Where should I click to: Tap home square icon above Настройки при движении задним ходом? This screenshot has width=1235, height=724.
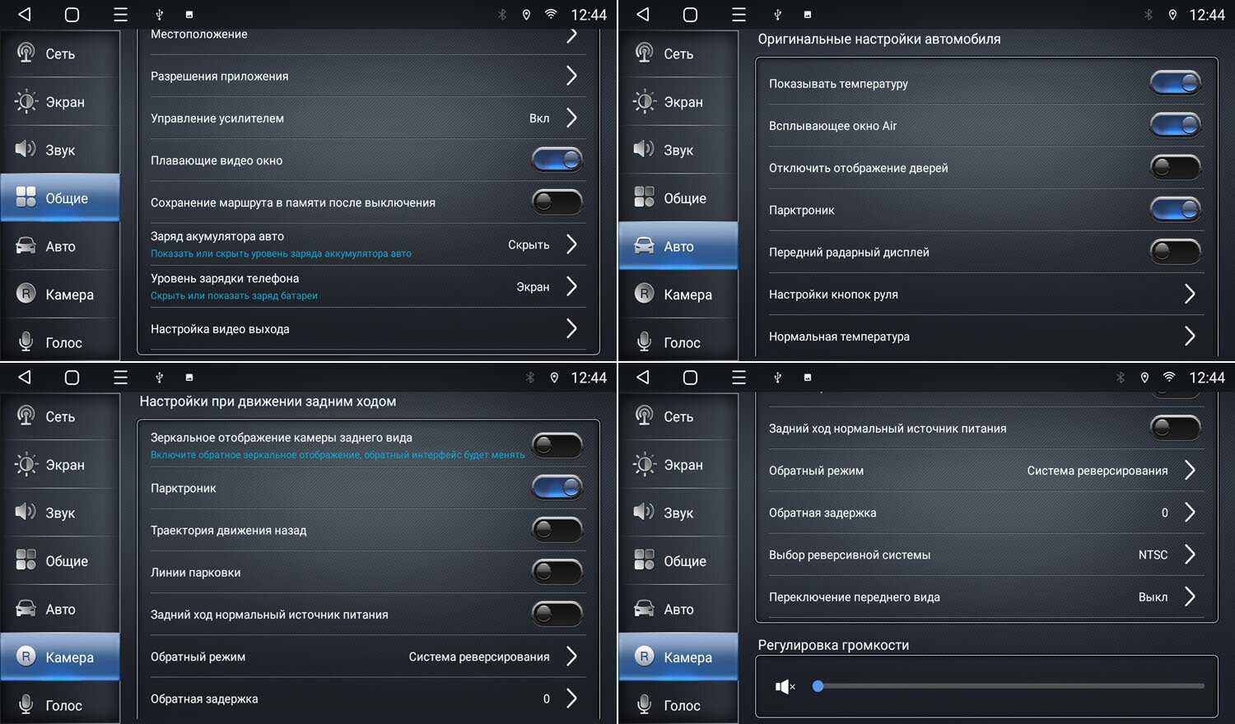[72, 377]
